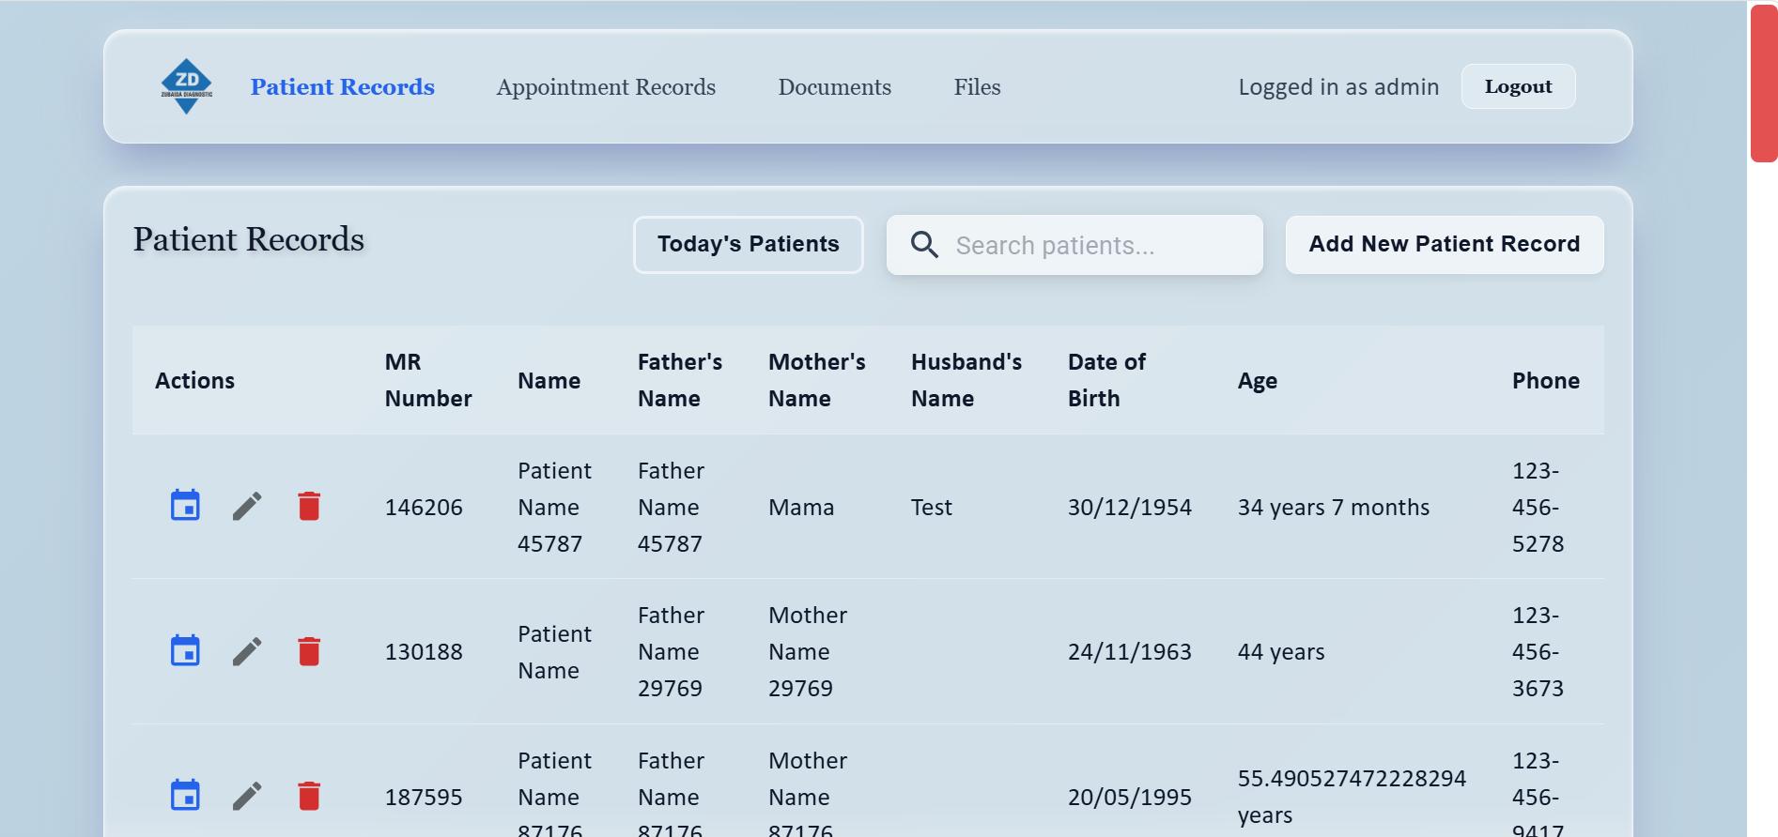This screenshot has width=1778, height=837.
Task: Click the Father's Name column header
Action: pos(680,380)
